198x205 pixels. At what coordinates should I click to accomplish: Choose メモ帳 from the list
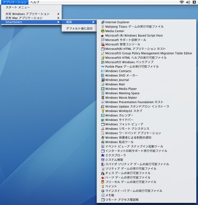click(147, 195)
